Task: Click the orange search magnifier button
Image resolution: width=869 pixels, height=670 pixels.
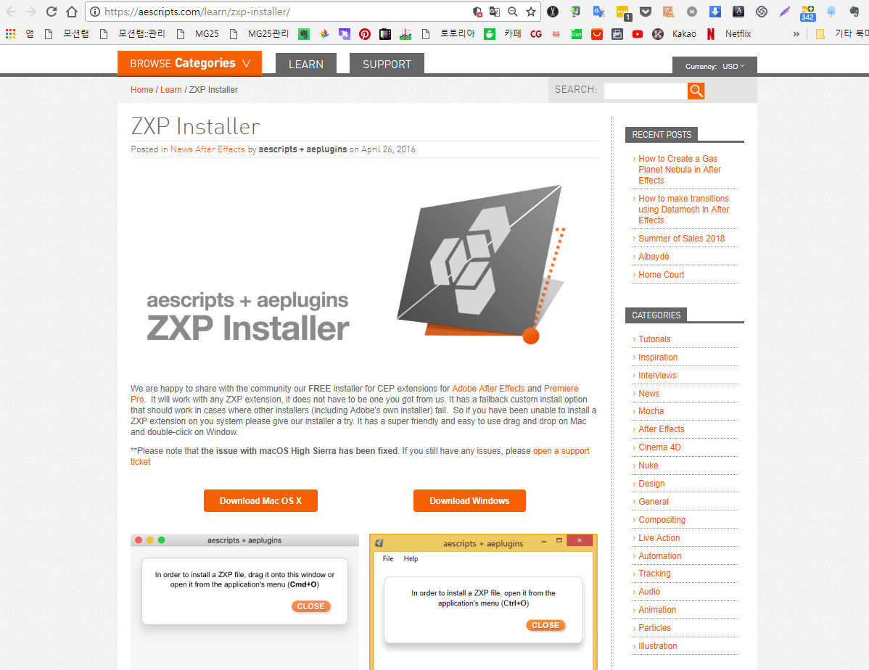Action: click(696, 91)
